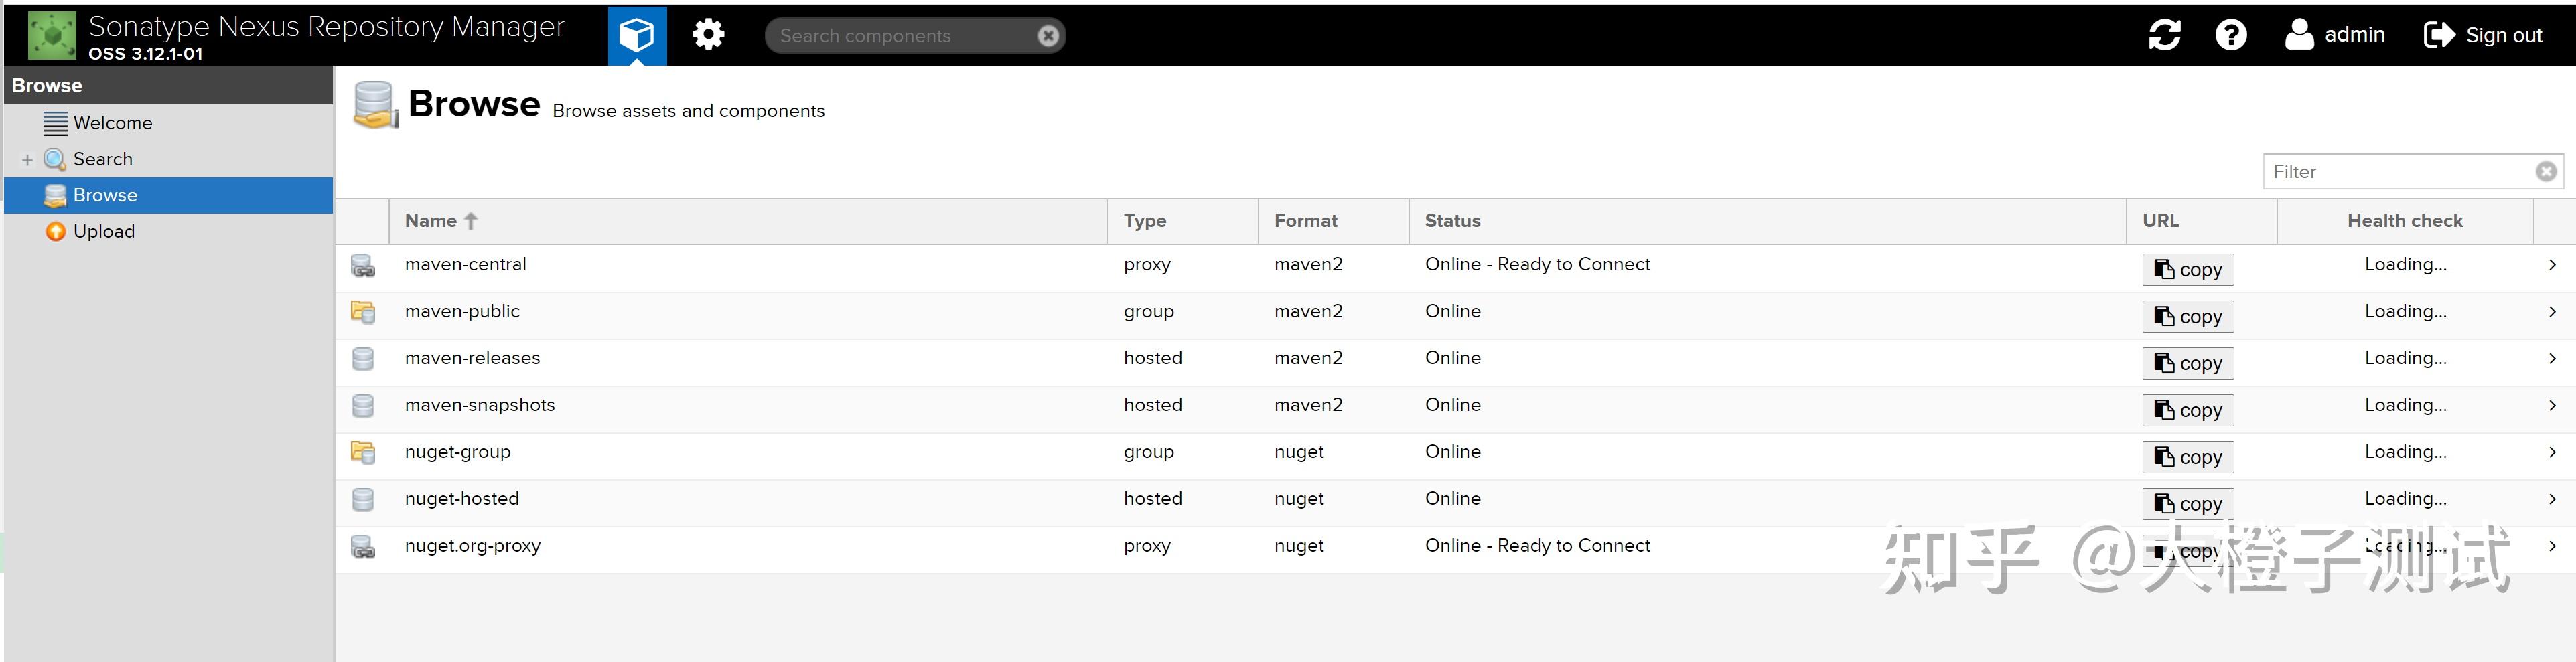Click the Nexus logo icon
Screen dimensions: 2576x662
[x=51, y=35]
